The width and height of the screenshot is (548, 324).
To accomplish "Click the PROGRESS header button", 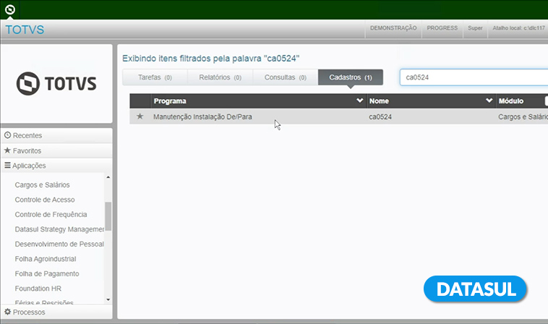I will [442, 28].
